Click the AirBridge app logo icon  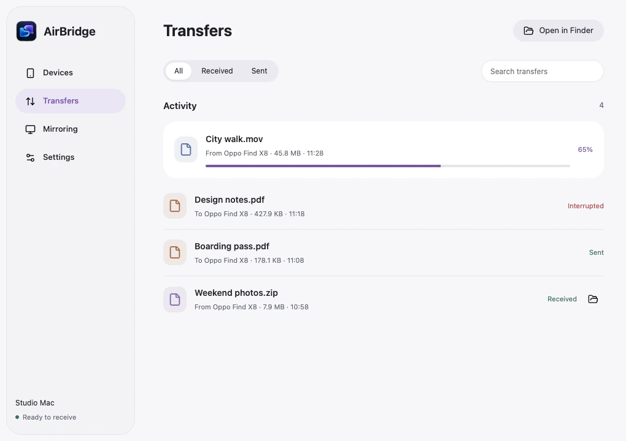(x=26, y=31)
